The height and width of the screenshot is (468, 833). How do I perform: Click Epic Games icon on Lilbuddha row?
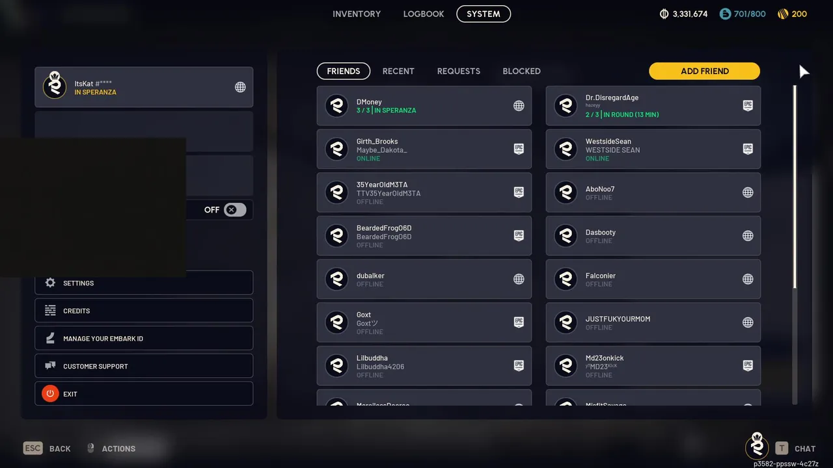coord(519,366)
